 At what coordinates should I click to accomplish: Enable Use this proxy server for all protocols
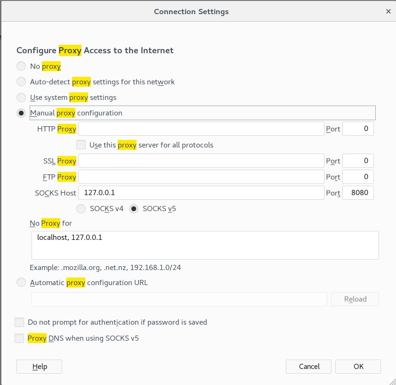(81, 145)
